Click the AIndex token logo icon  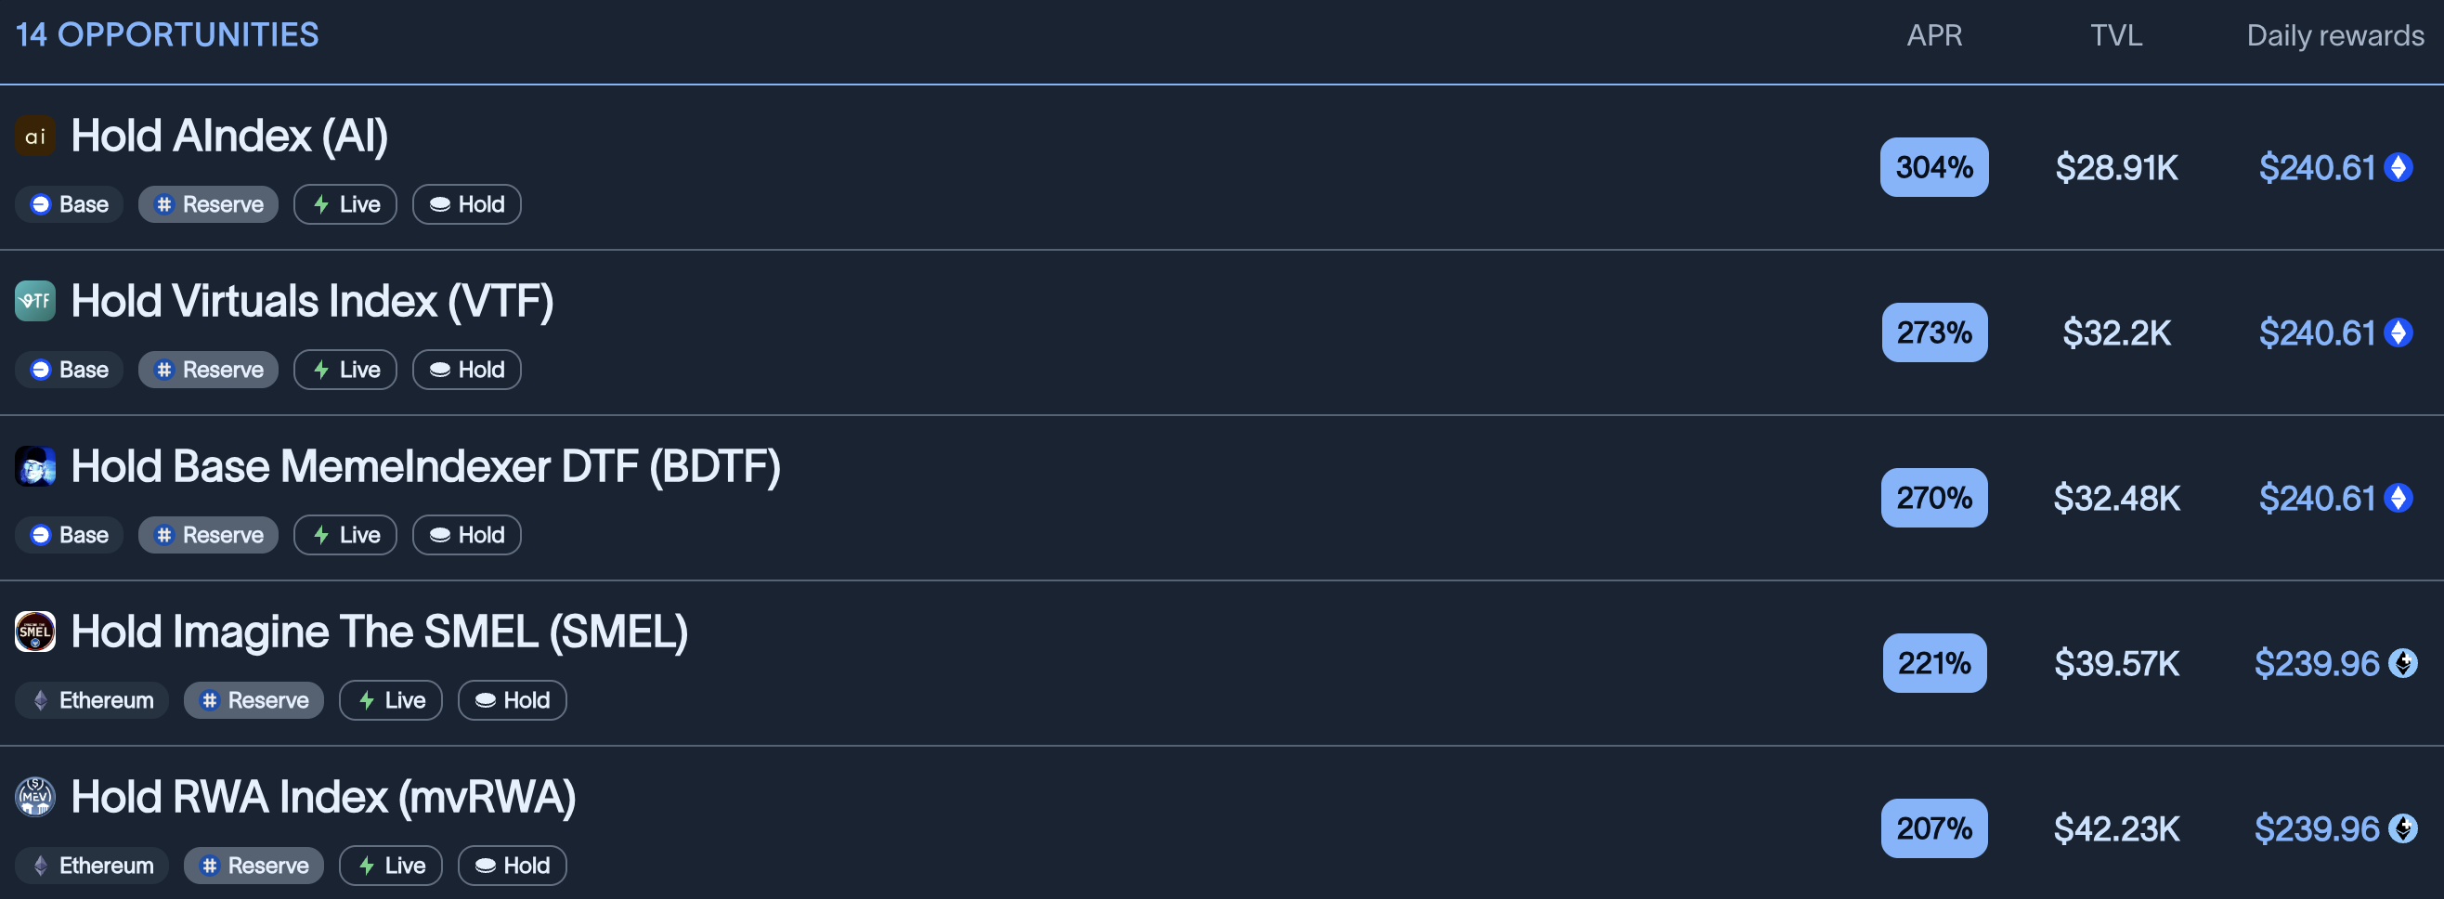pos(35,136)
